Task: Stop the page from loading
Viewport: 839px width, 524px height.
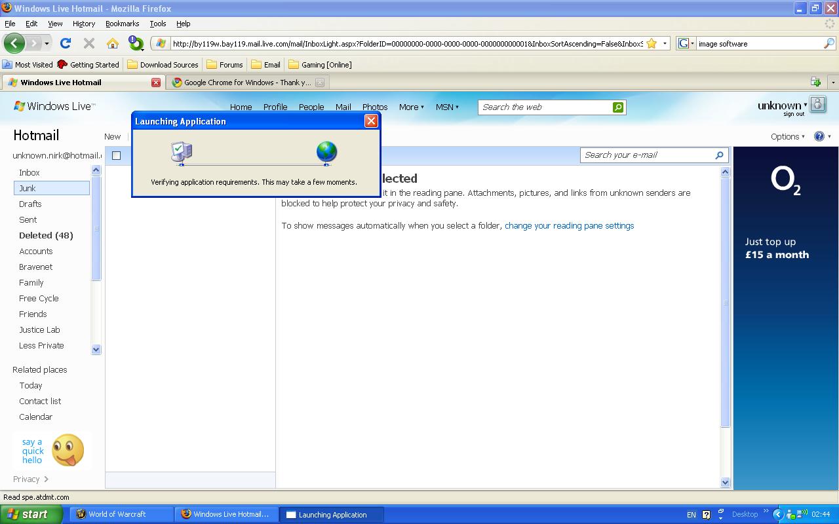Action: pos(89,43)
